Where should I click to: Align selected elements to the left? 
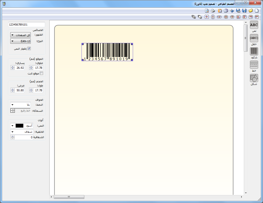[257, 17]
